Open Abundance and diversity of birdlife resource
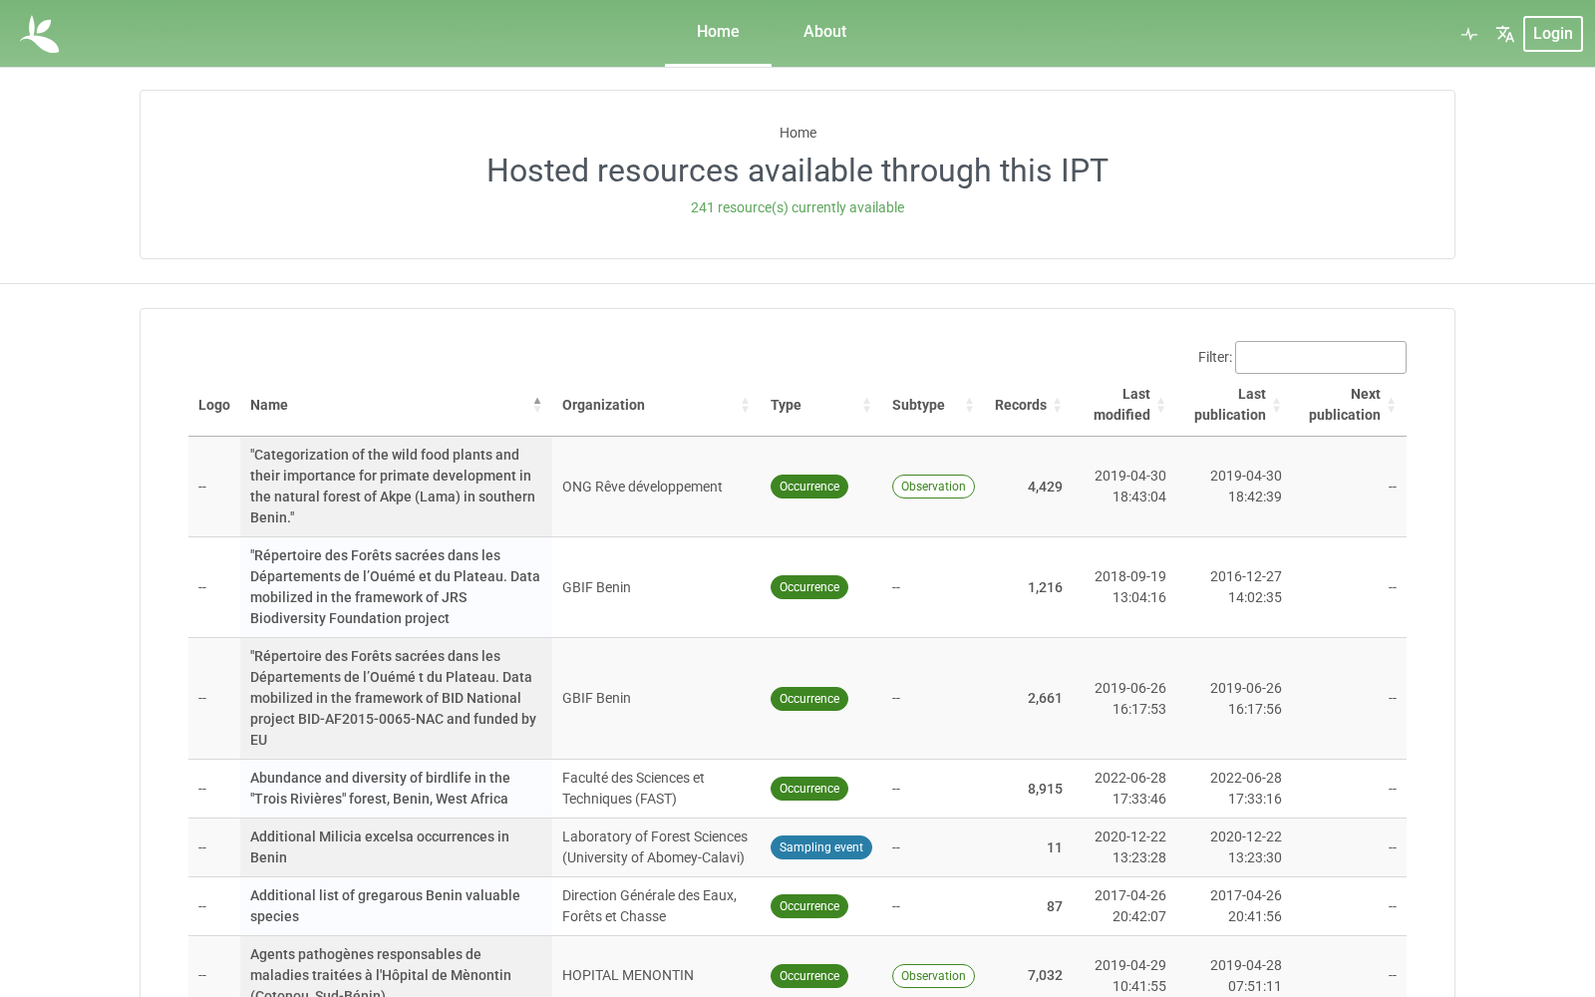Viewport: 1595px width, 997px height. click(x=380, y=789)
